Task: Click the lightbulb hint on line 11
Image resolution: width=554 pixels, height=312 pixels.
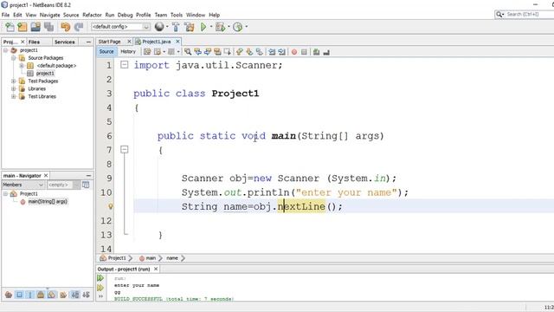Action: coord(110,206)
